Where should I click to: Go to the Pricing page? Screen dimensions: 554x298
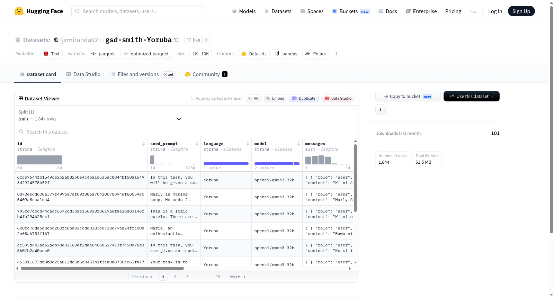453,11
